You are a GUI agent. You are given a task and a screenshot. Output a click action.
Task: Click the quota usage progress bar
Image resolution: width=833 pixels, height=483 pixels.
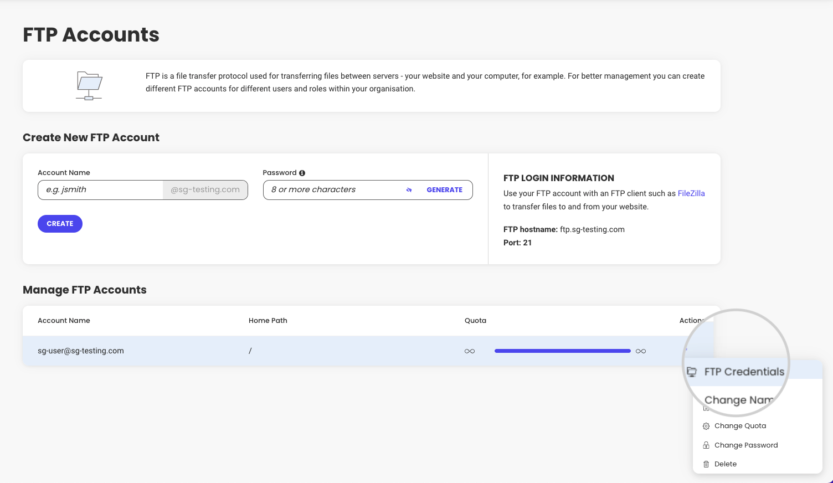pos(563,351)
